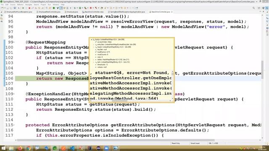Screen dimensions: 269x151
Task: Click the 'error=Not Found' text in popup
Action: [147, 73]
